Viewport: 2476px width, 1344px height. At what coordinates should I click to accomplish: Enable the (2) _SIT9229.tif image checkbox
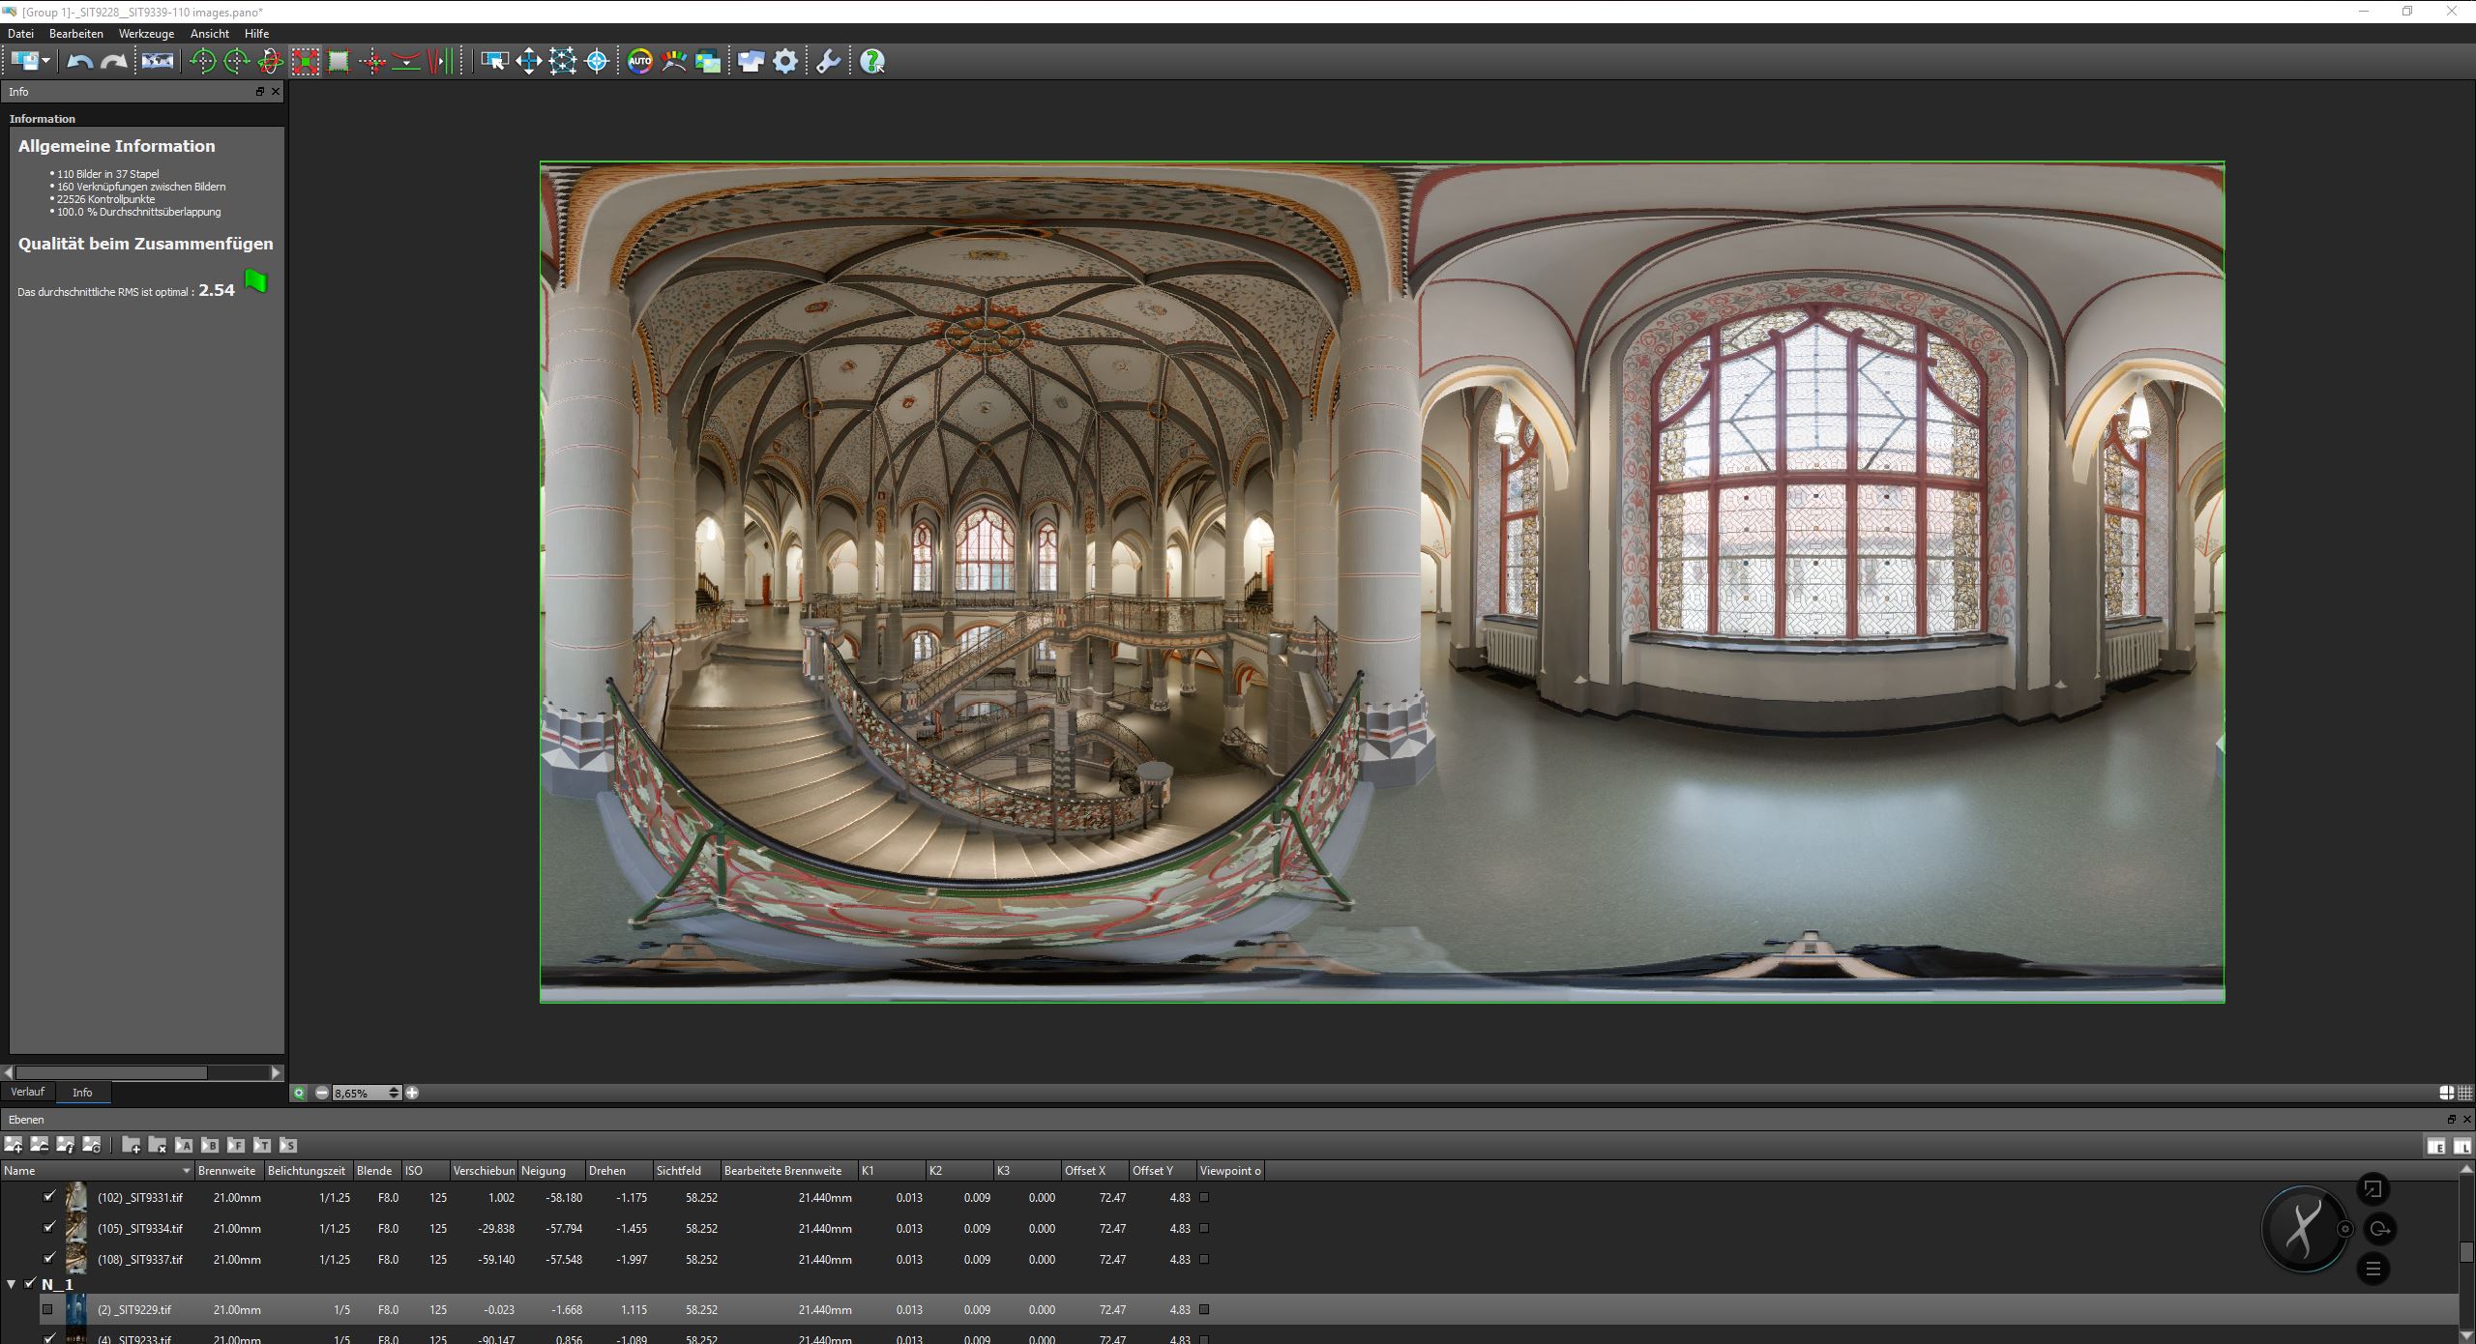[47, 1310]
